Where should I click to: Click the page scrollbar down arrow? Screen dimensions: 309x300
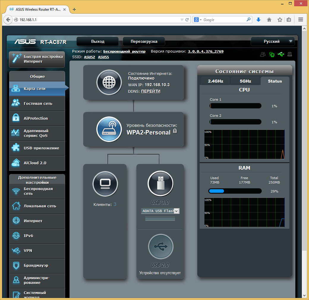[x=304, y=296]
